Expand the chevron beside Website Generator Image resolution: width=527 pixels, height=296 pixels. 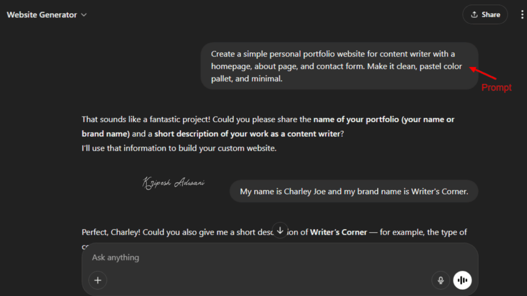[83, 14]
